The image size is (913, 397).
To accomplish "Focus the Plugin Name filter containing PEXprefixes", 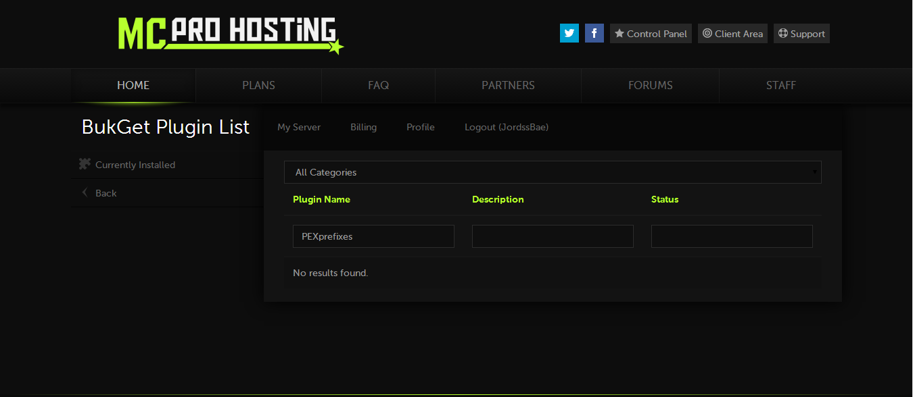I will tap(373, 236).
